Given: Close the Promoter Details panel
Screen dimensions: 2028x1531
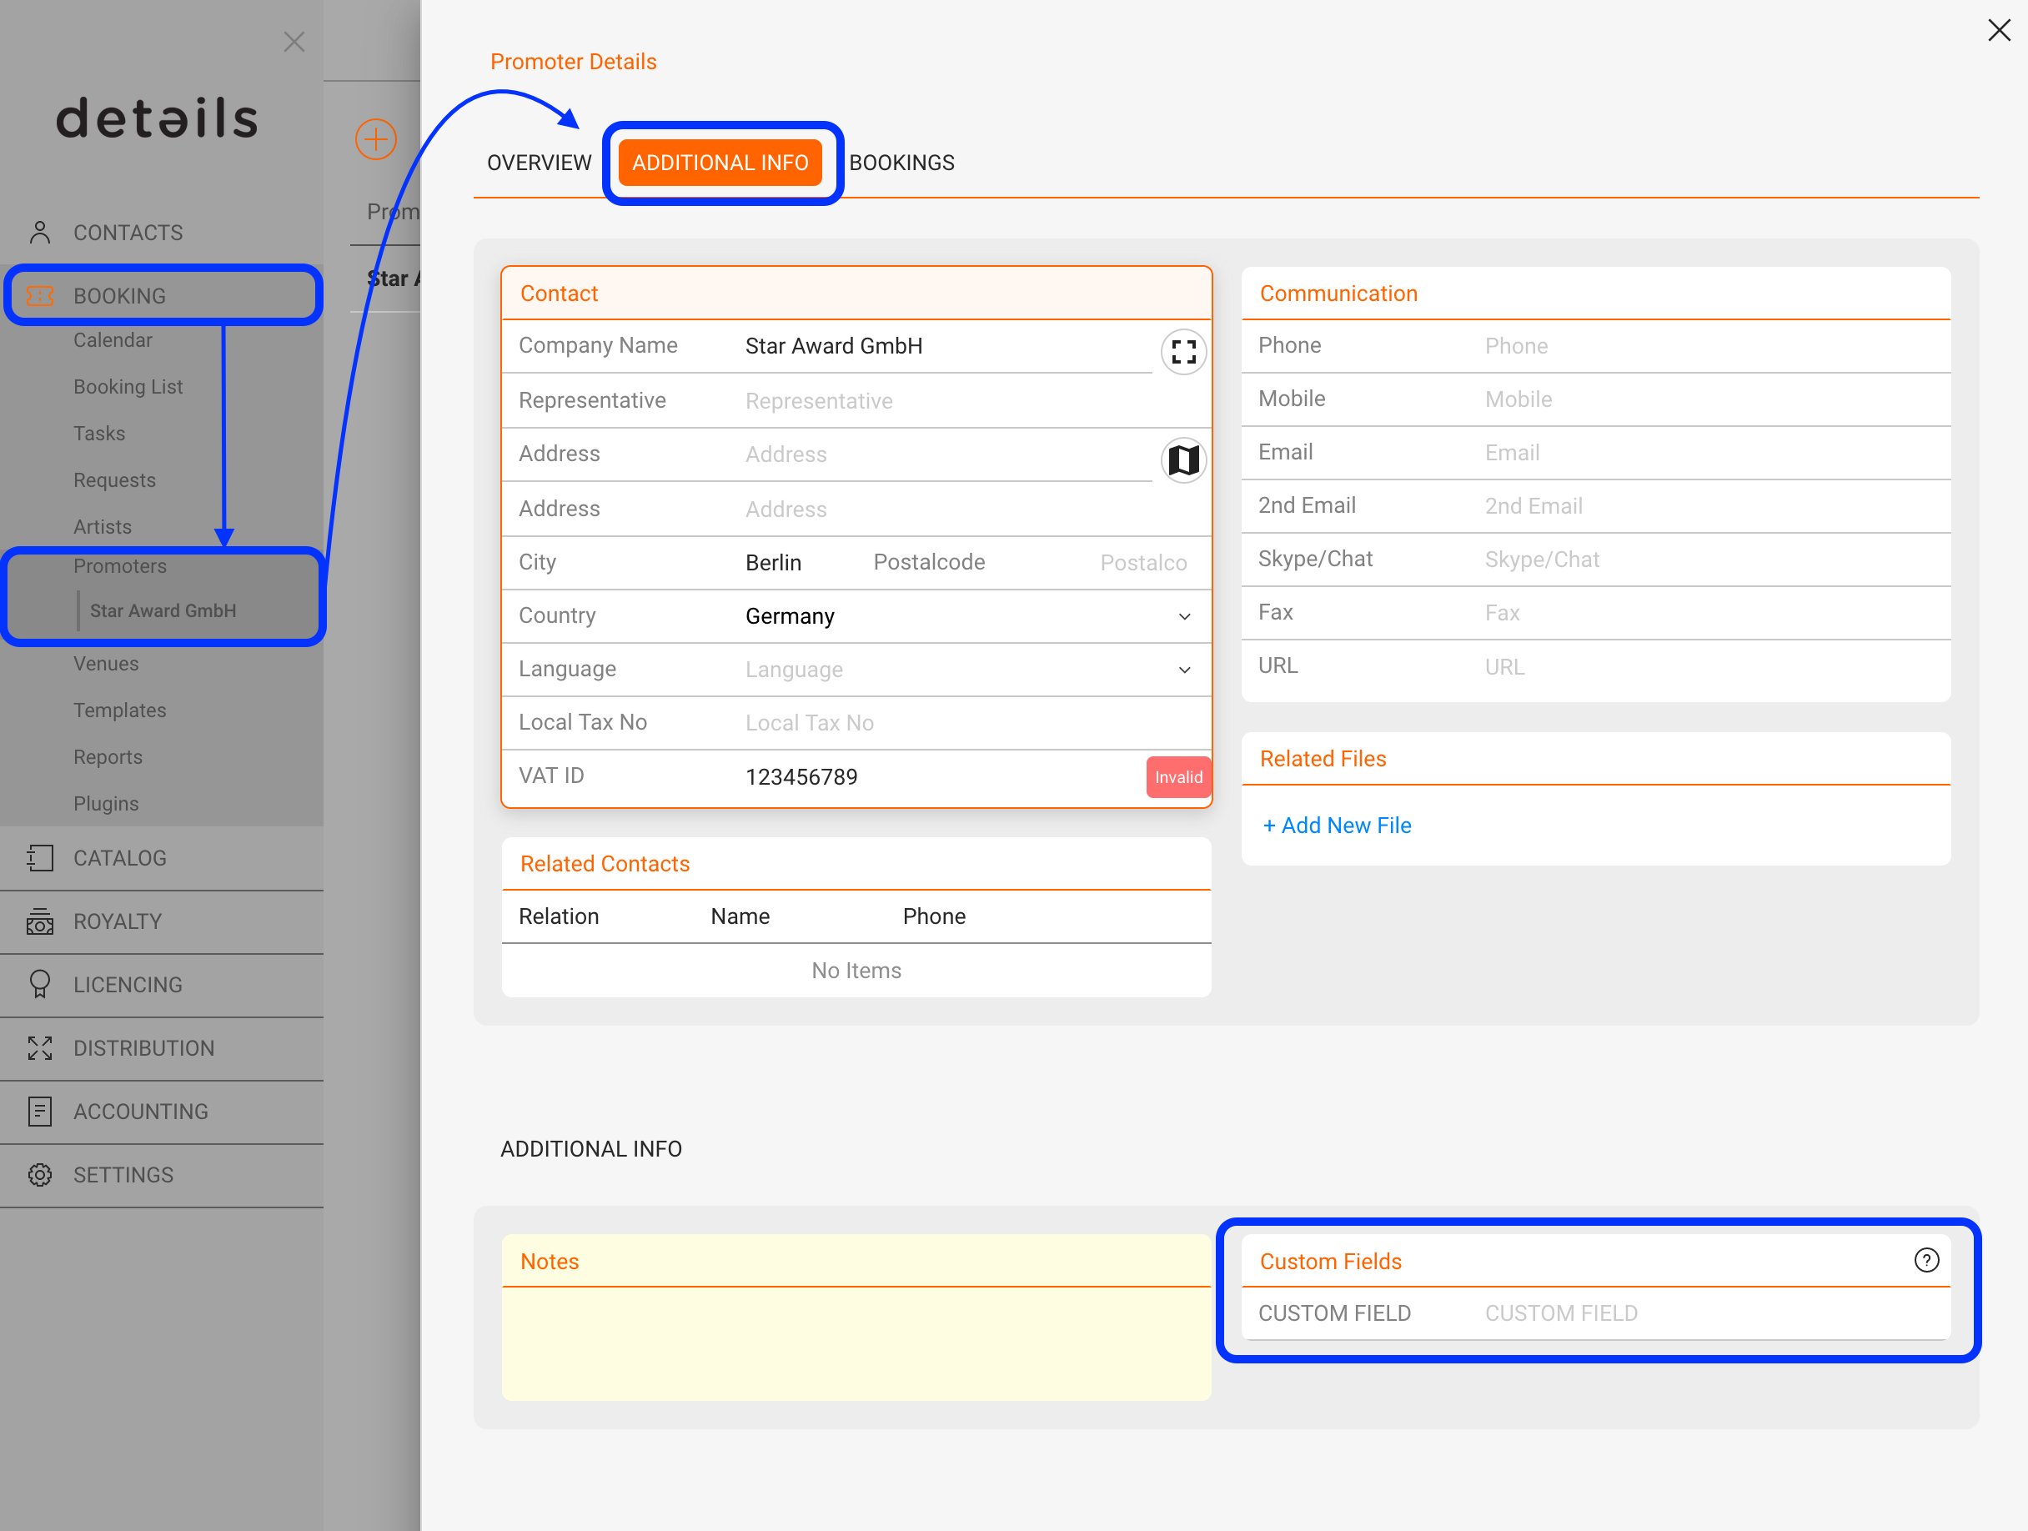Looking at the screenshot, I should coord(1999,30).
